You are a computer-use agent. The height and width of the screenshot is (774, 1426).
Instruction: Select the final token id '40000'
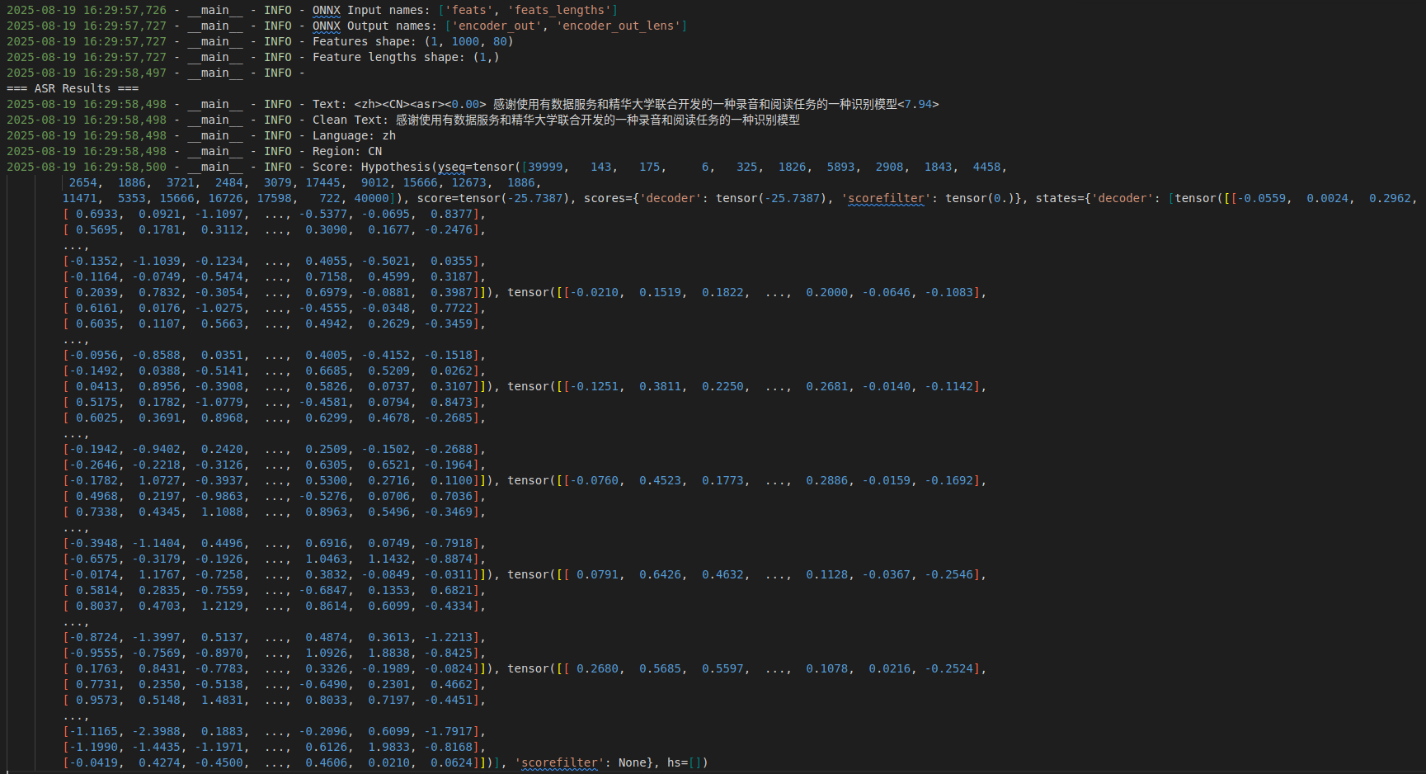[x=371, y=198]
